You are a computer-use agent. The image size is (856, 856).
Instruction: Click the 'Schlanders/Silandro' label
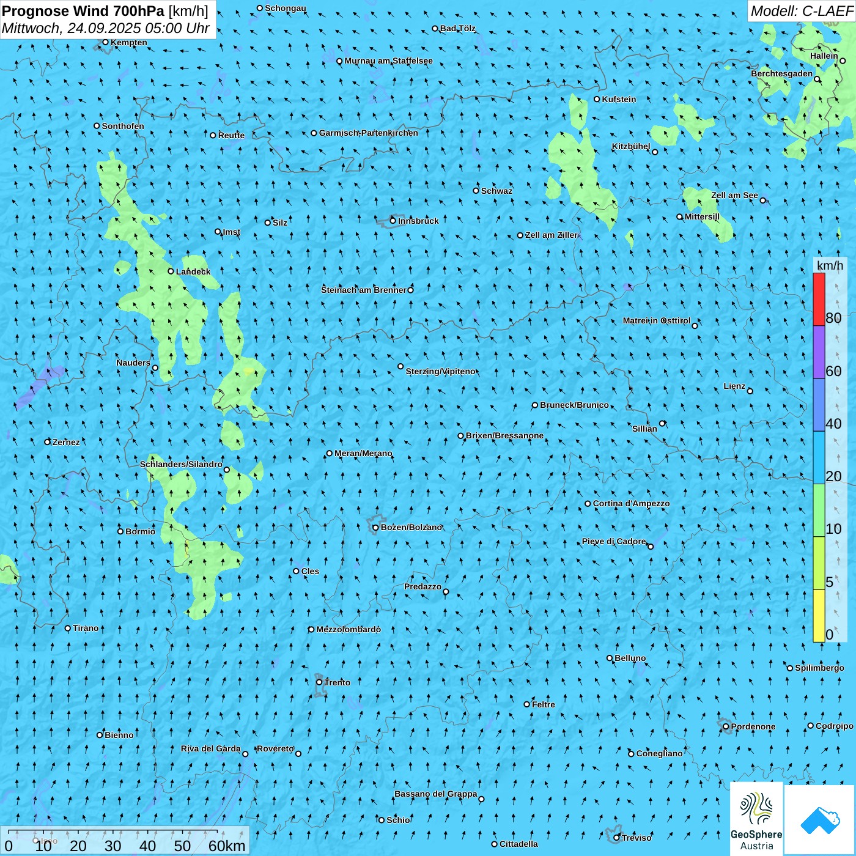tap(181, 464)
